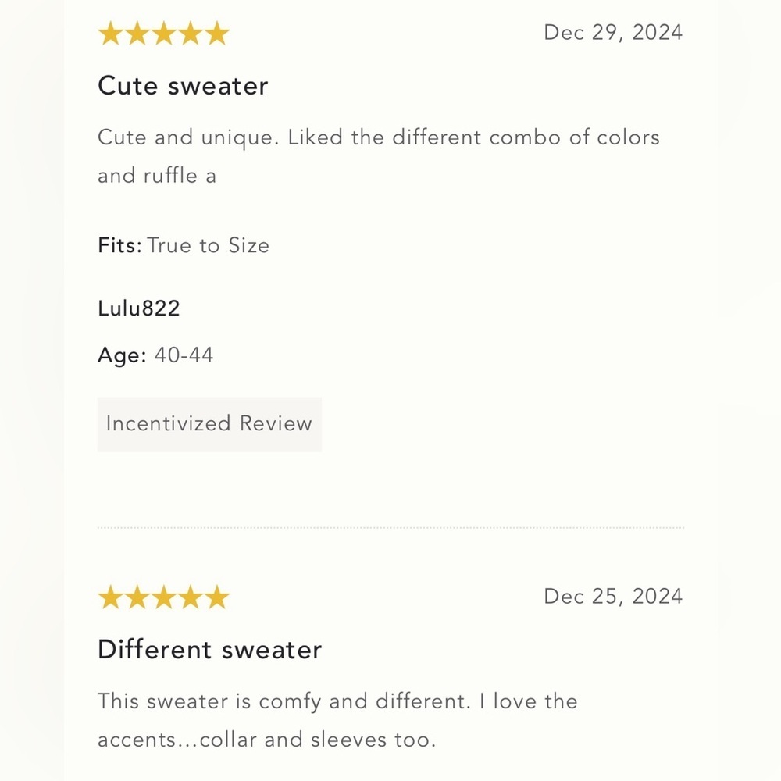Click the first star of the Dec 29 review

pos(110,34)
